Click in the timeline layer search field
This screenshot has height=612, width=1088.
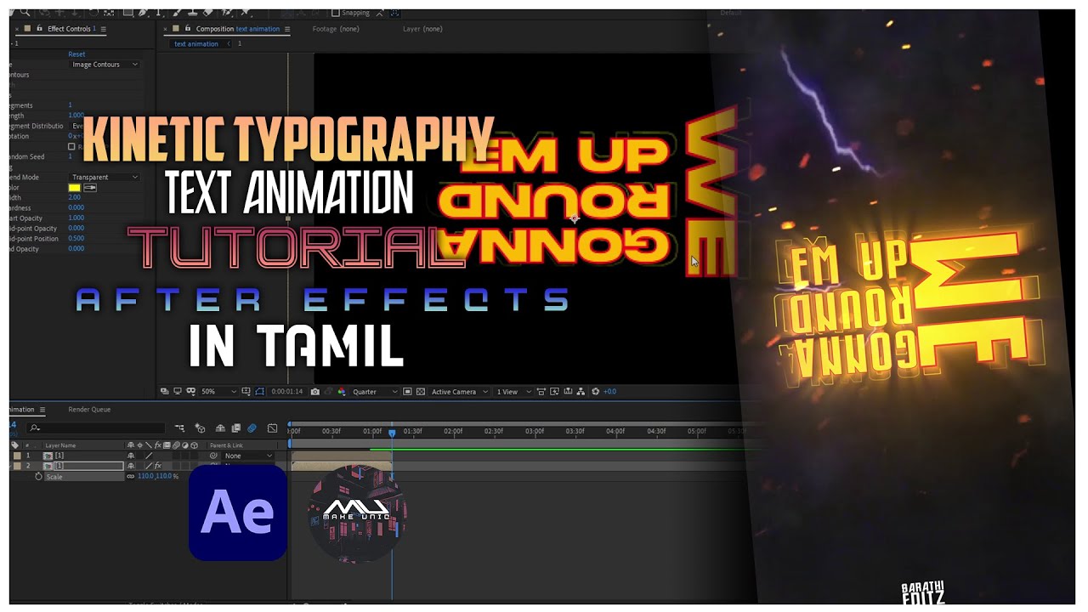(95, 428)
